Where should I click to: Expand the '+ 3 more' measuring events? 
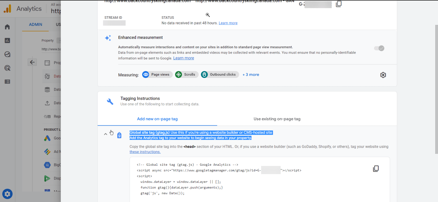(x=251, y=75)
